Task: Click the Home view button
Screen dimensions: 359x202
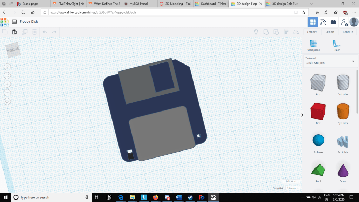Action: pos(7,67)
